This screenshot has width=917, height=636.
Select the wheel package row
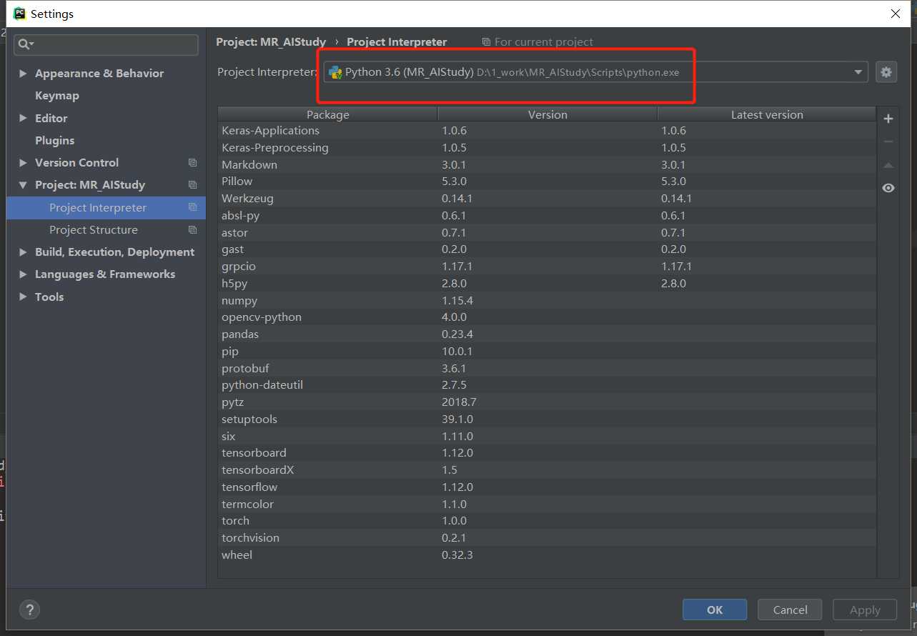(547, 555)
